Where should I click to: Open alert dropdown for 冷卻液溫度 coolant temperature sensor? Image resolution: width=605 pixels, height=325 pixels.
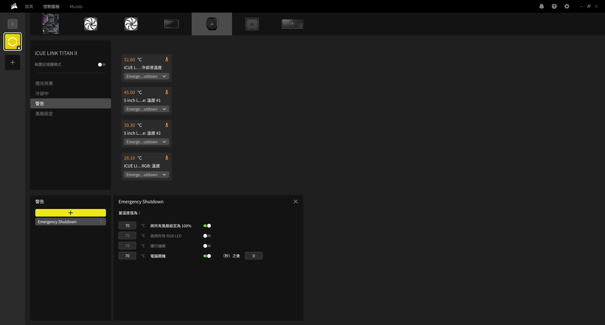pyautogui.click(x=147, y=76)
